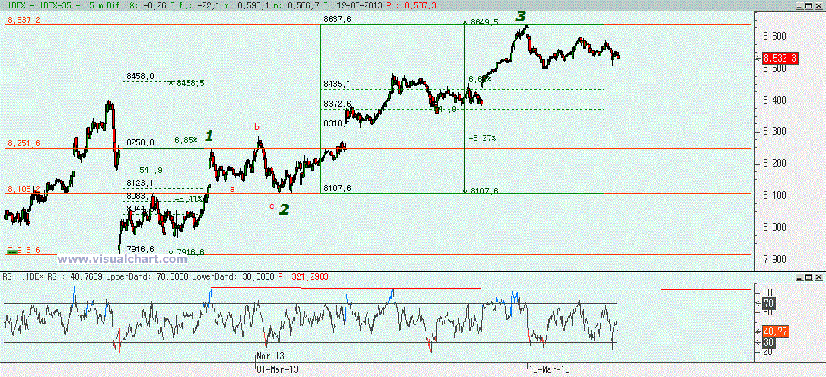
Task: Select the red corrective label c
Action: tap(272, 206)
